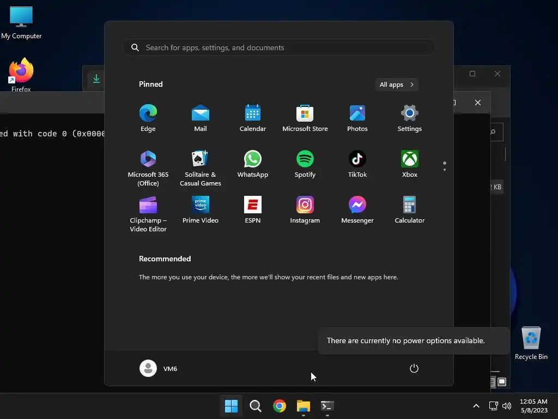Screen dimensions: 558x419
Task: Click the Windows Start button on taskbar
Action: tap(231, 406)
